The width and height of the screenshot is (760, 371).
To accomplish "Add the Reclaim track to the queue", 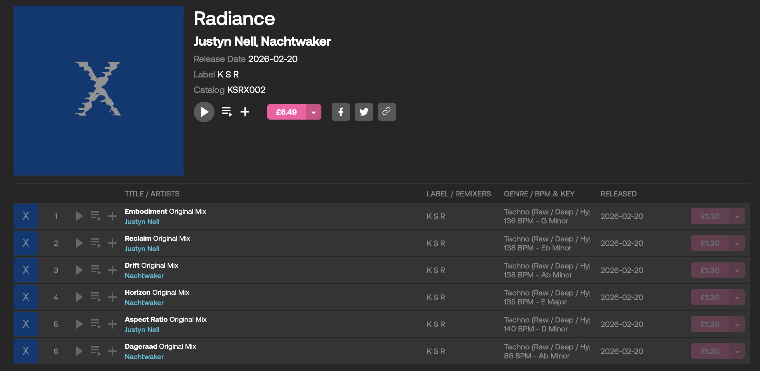I will (x=96, y=243).
